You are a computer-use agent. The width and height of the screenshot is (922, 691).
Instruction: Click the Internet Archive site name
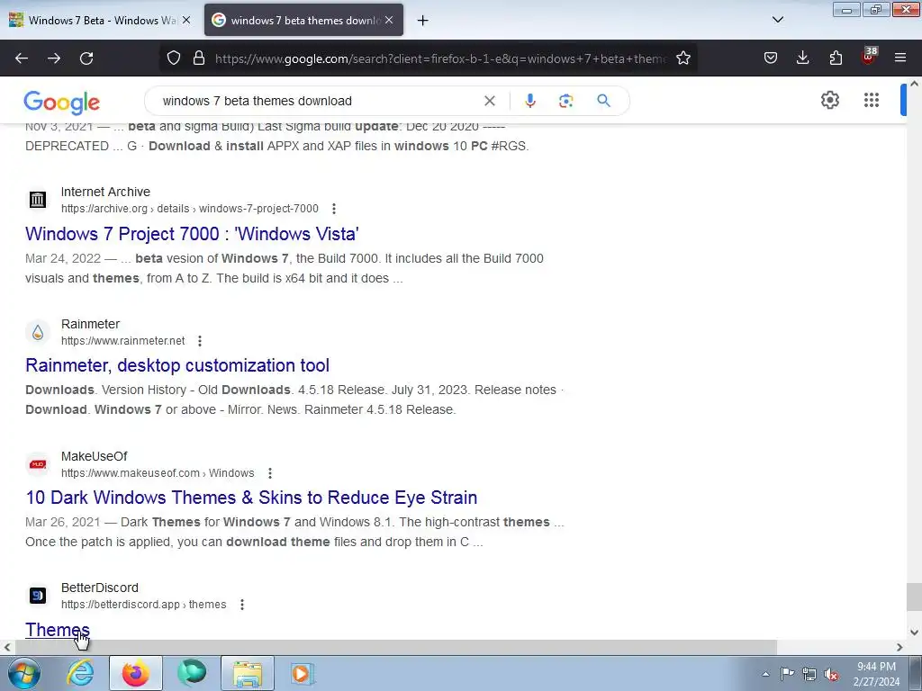pos(106,193)
